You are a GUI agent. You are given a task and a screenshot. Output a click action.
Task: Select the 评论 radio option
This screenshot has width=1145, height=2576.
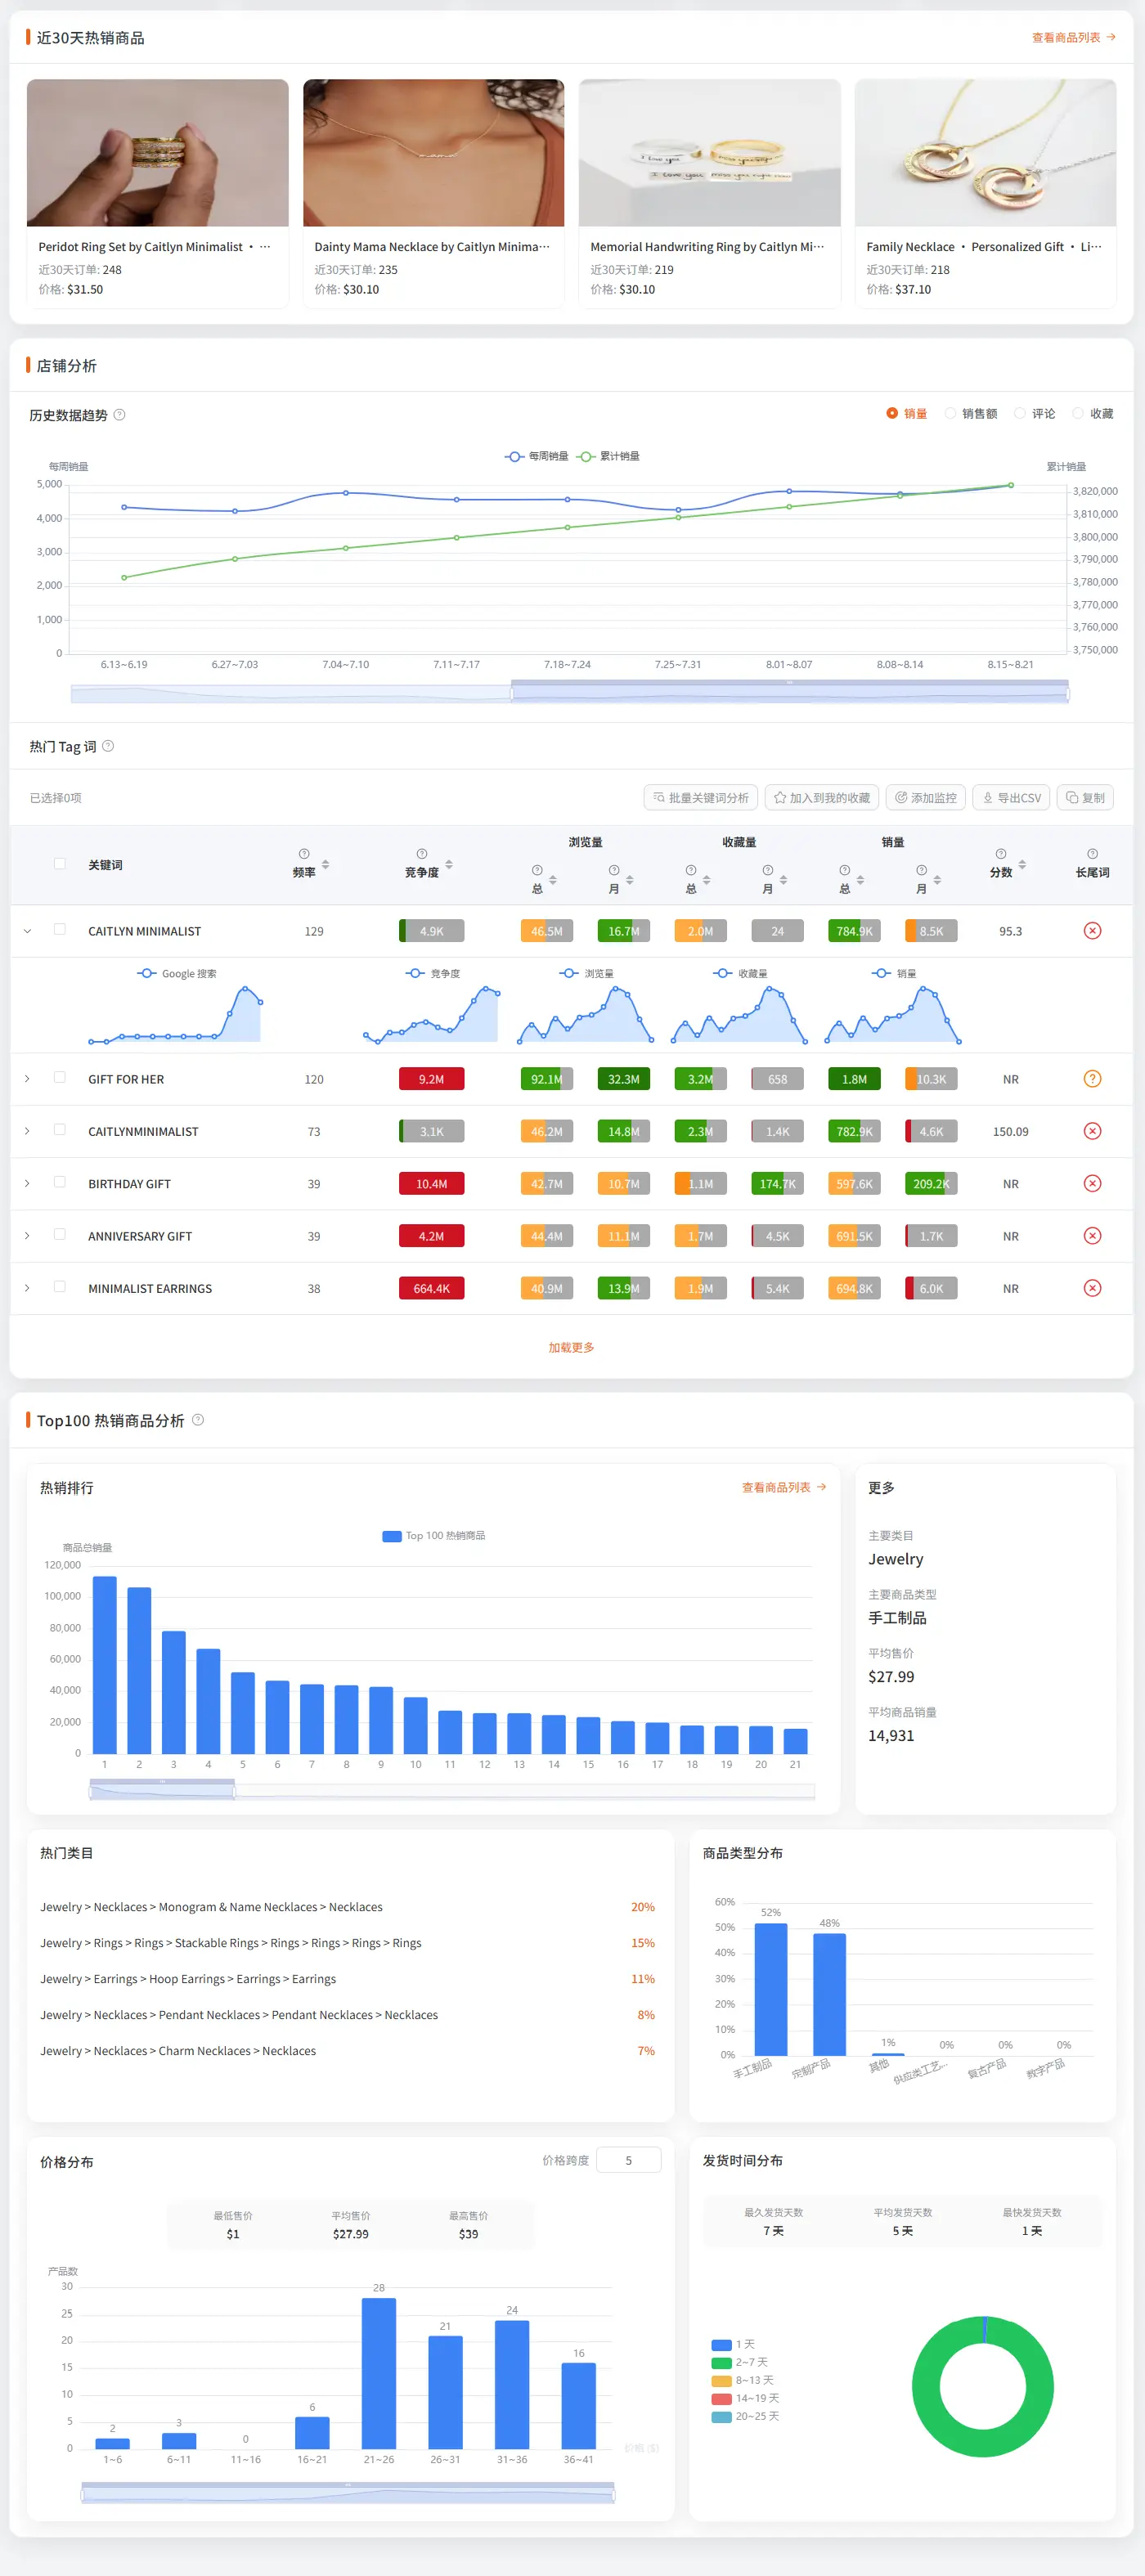point(1034,414)
